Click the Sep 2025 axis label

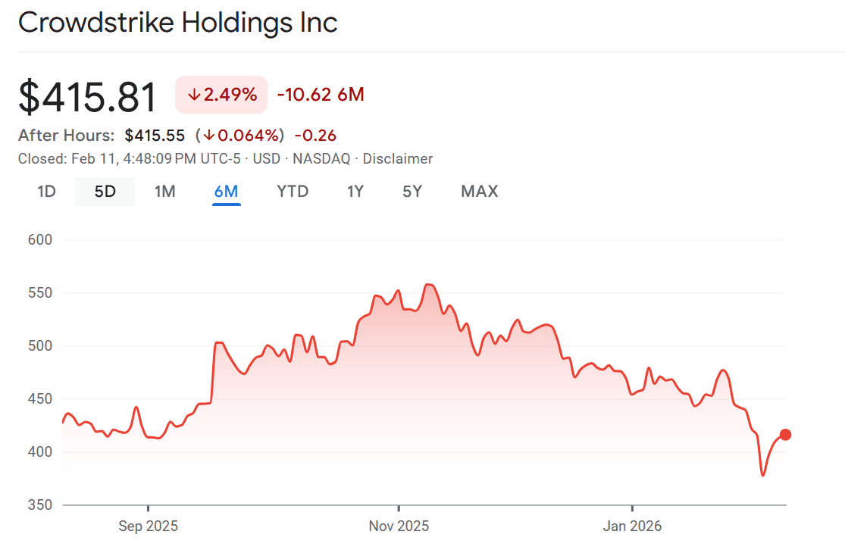[149, 526]
